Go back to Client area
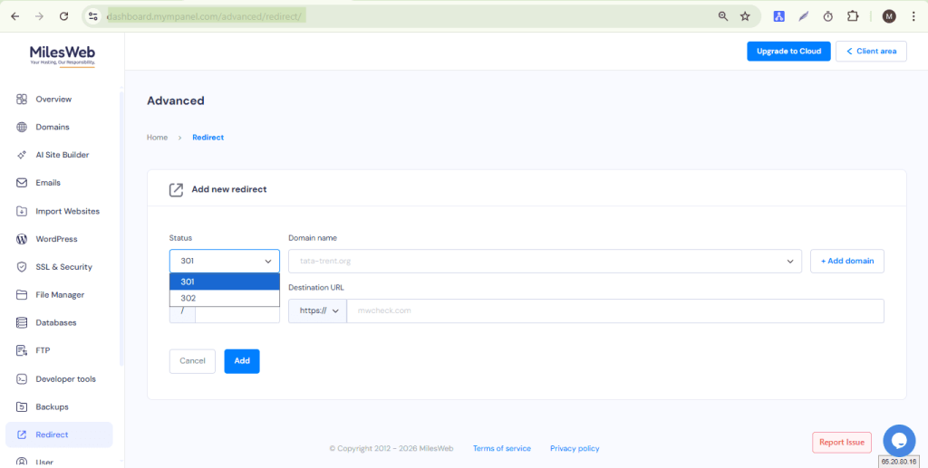 [871, 52]
